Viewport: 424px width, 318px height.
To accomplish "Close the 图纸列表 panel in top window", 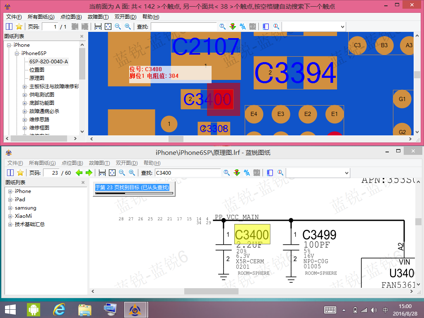I will coord(82,36).
